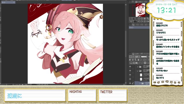Rotate the view left in the Navigator
This screenshot has height=104, width=184.
pyautogui.click(x=139, y=21)
